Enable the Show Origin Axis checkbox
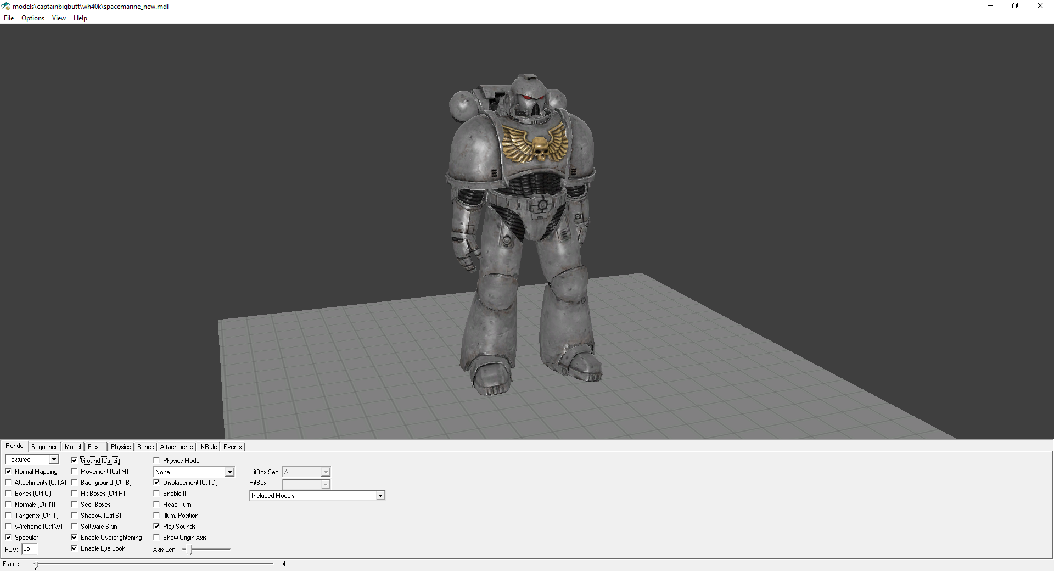The width and height of the screenshot is (1054, 571). click(156, 538)
